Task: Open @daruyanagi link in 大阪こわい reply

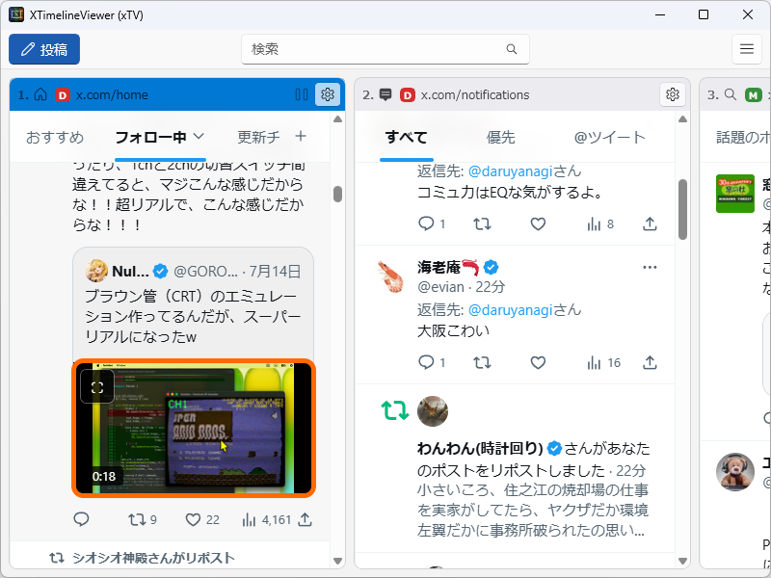Action: coord(511,310)
